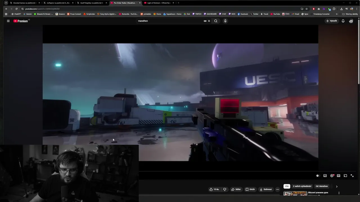Viewport: 360px width, 202px height.
Task: Open the Prusa Connect bookmark
Action: coord(74,14)
